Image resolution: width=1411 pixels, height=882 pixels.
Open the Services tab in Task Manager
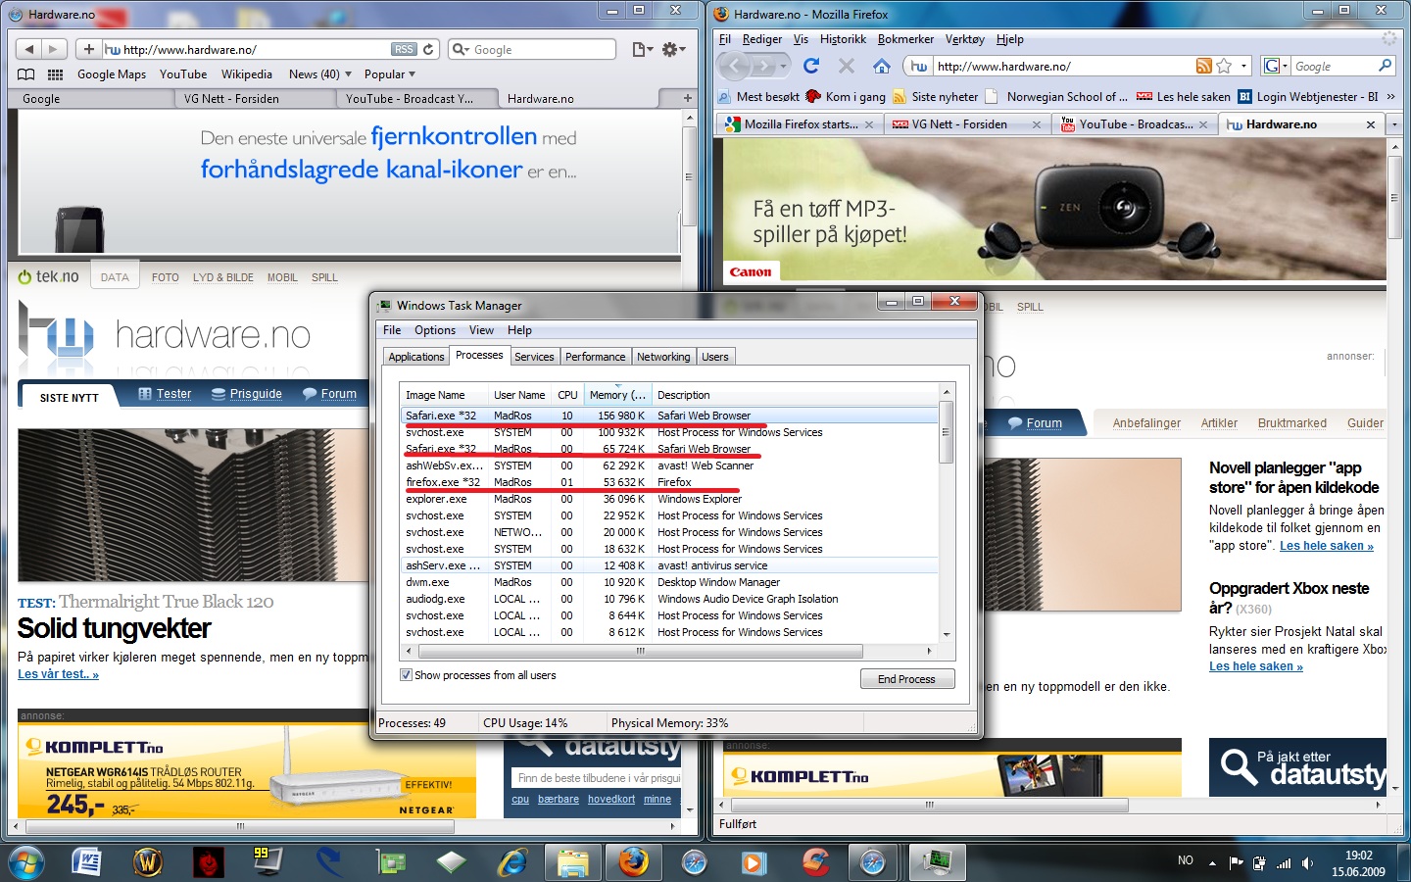click(x=534, y=357)
